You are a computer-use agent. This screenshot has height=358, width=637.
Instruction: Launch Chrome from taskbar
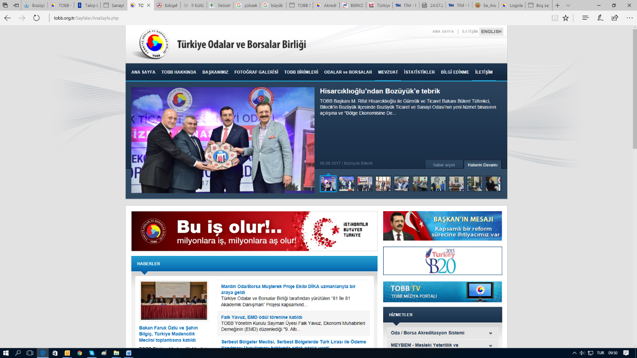(x=79, y=353)
